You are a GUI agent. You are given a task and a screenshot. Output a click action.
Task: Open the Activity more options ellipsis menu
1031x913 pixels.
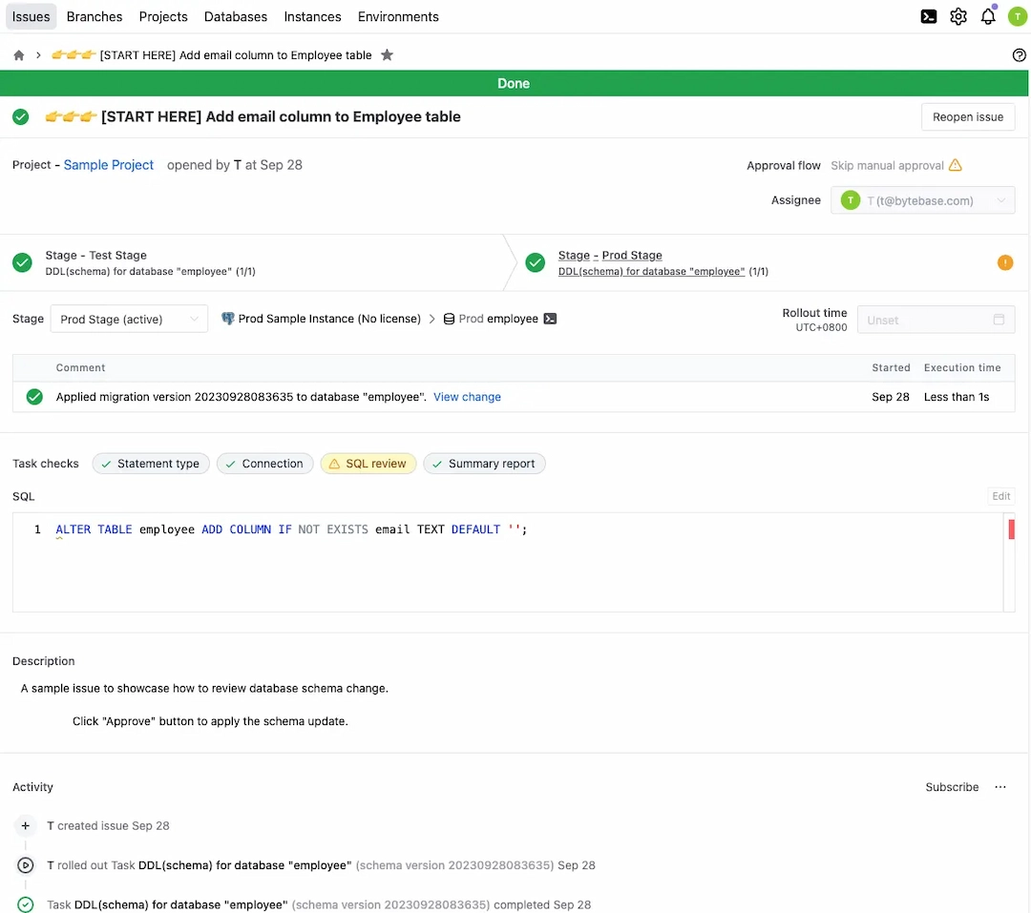point(999,787)
